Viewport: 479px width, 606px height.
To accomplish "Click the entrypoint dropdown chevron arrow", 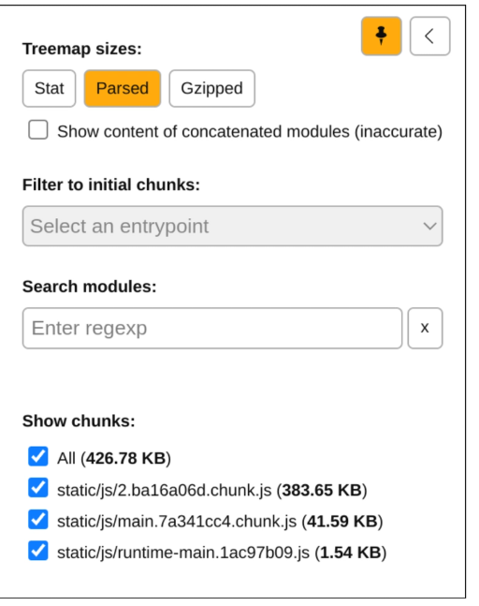I will [x=429, y=226].
